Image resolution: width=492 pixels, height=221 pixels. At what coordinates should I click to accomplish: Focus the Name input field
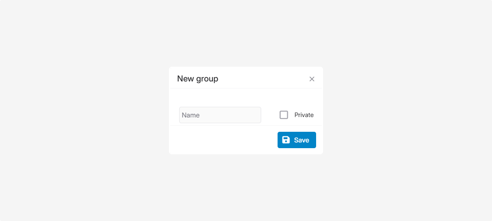click(x=220, y=115)
